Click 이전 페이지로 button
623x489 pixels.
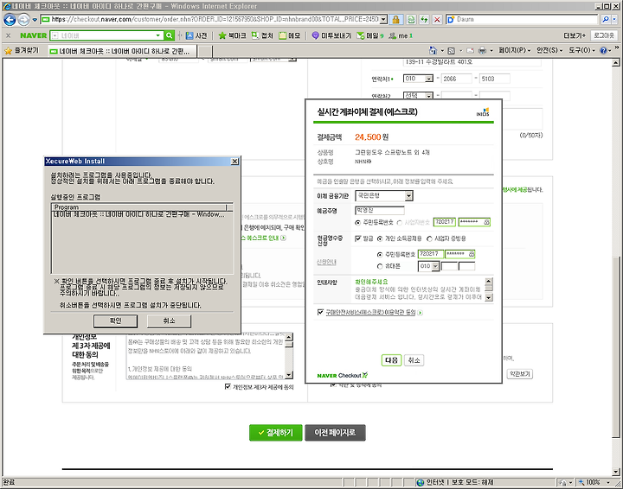[x=335, y=433]
